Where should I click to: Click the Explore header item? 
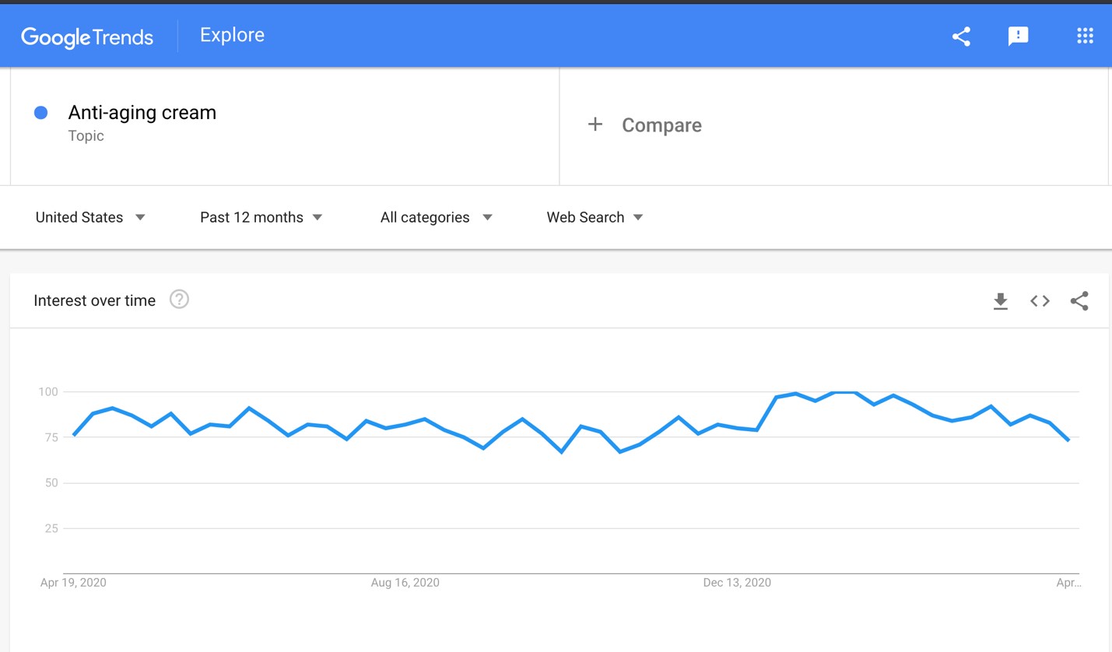coord(232,35)
